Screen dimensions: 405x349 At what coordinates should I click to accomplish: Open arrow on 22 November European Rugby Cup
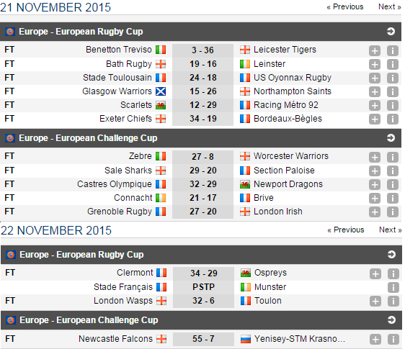click(x=391, y=255)
